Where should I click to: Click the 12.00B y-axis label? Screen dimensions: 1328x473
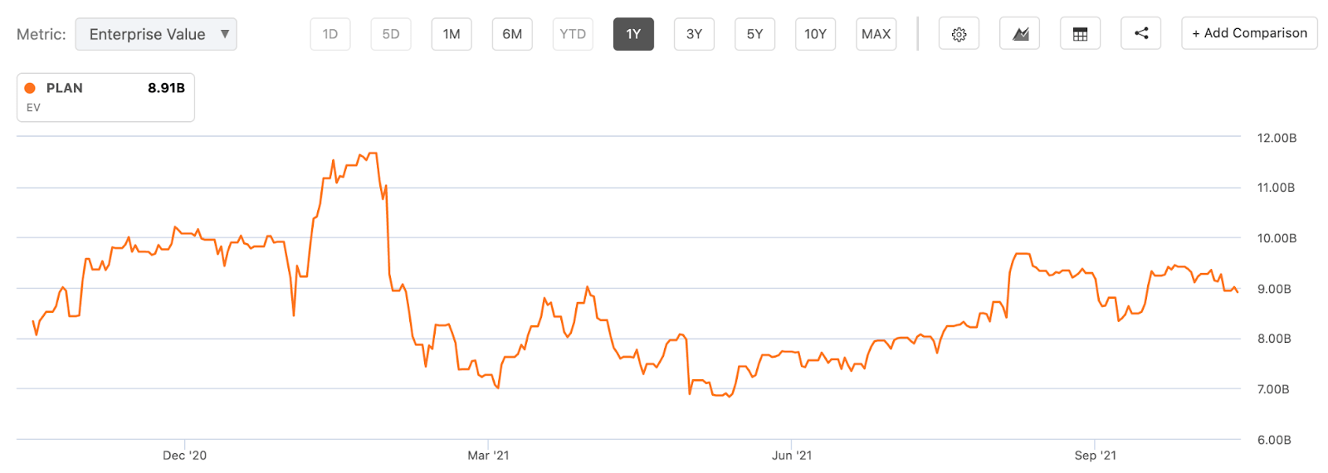(x=1277, y=138)
